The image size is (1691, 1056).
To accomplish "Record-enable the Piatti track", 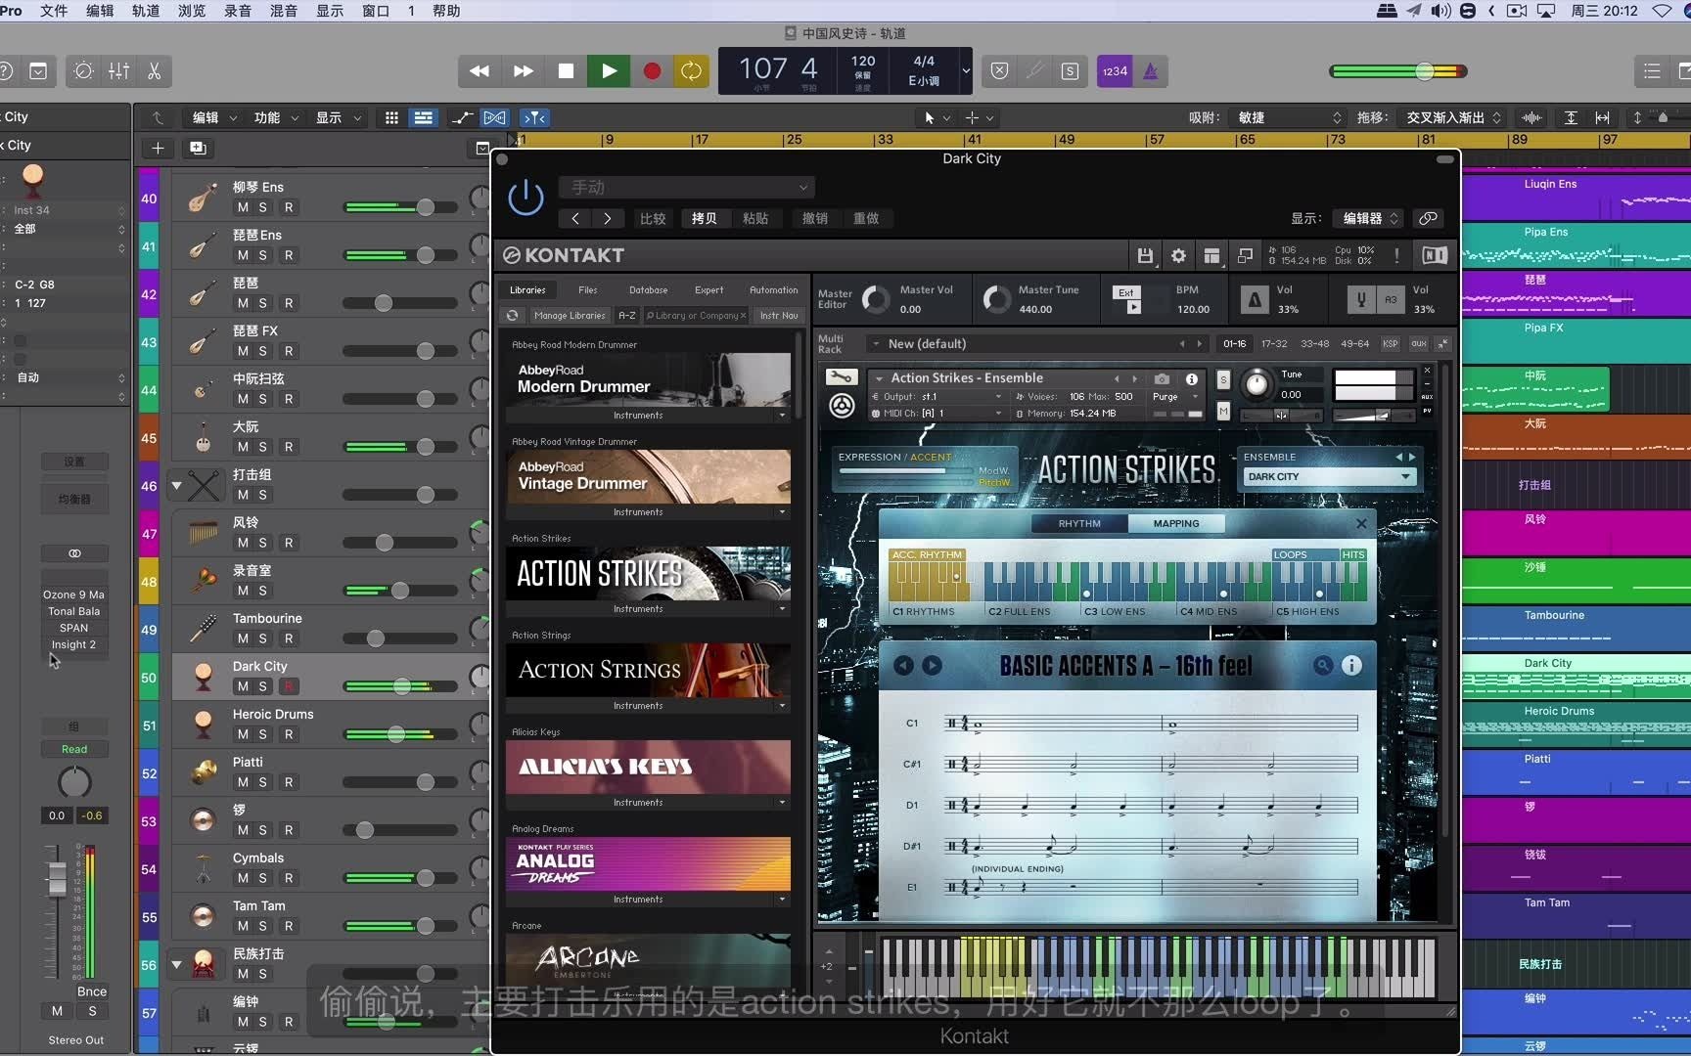I will [289, 782].
